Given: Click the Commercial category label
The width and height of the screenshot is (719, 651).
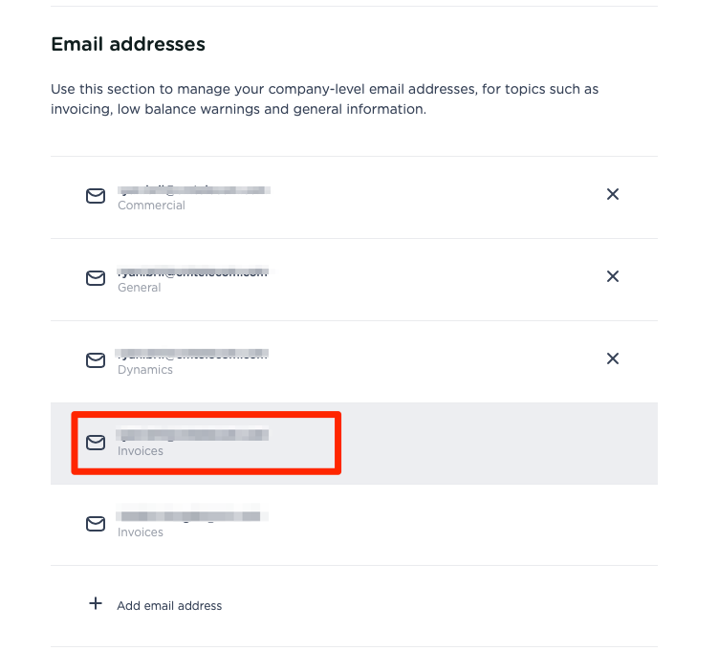Looking at the screenshot, I should [151, 206].
